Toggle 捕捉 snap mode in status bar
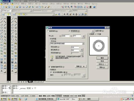This screenshot has height=101, width=134. pos(40,96)
